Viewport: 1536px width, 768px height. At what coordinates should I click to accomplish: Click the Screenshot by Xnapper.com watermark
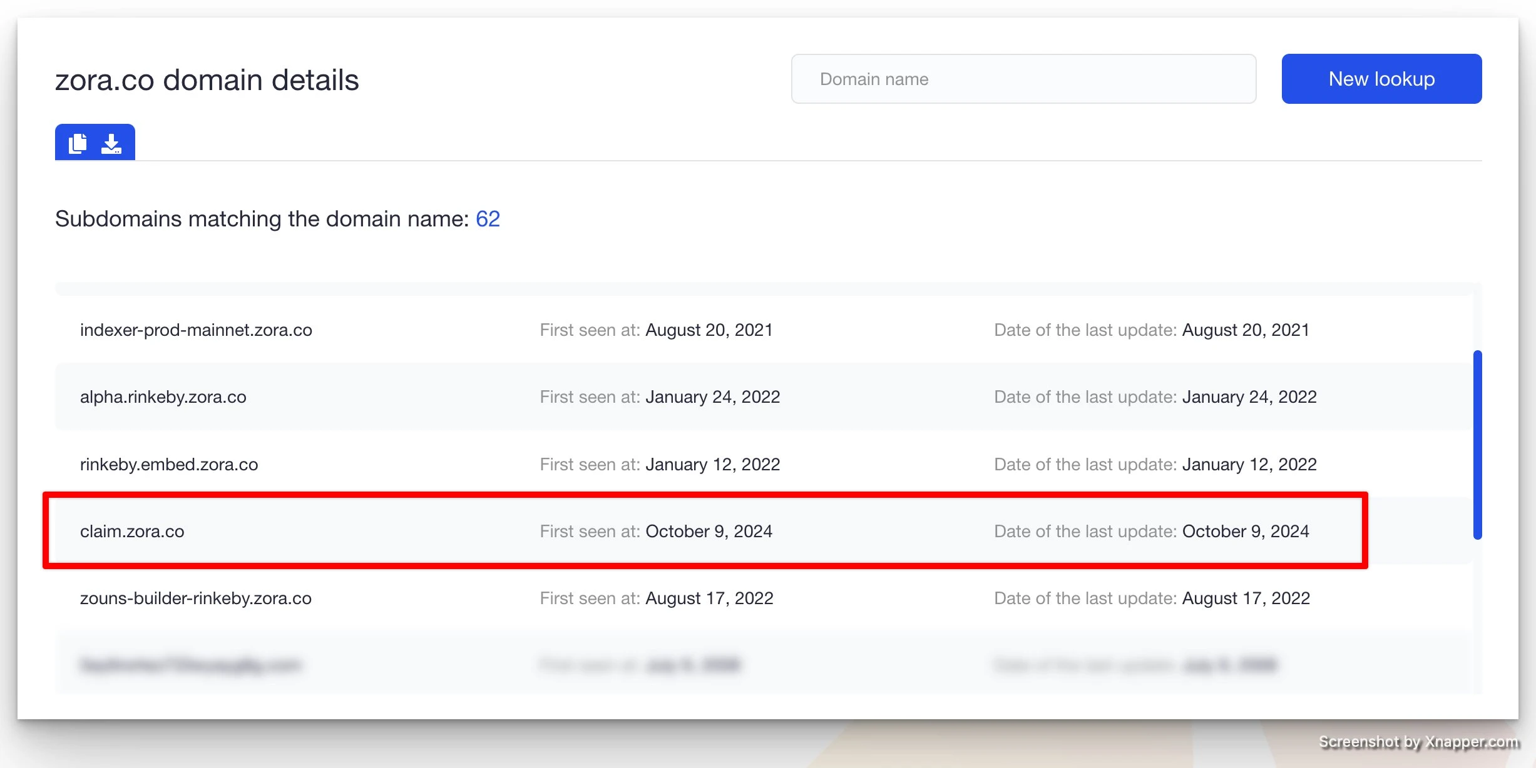1419,742
